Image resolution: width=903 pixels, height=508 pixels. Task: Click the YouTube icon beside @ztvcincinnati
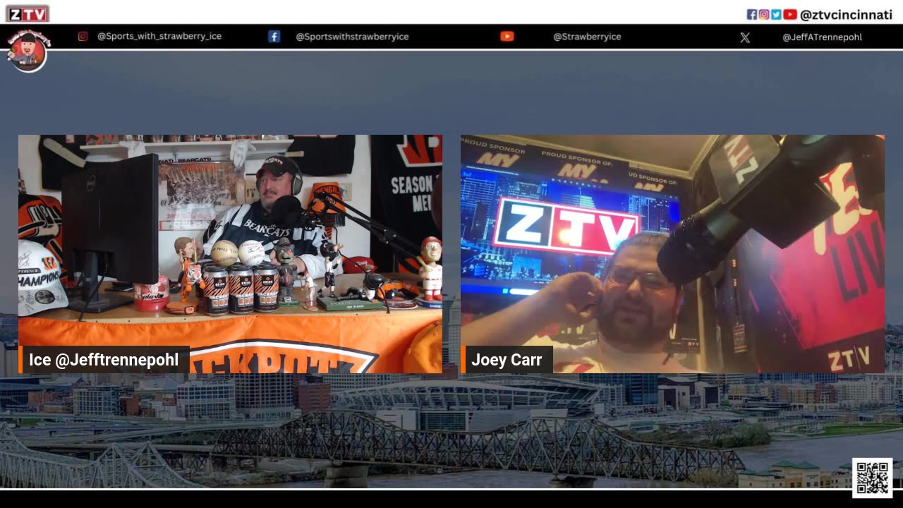click(790, 14)
